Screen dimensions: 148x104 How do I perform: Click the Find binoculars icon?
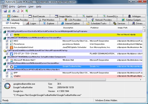[x=14, y=11]
